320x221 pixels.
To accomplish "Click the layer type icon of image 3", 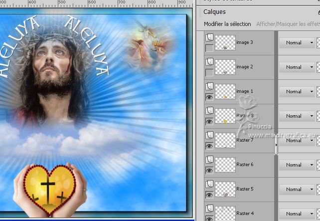I will point(209,37).
